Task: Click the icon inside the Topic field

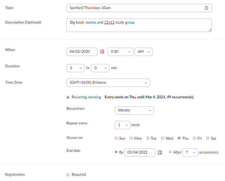Action: click(x=207, y=8)
